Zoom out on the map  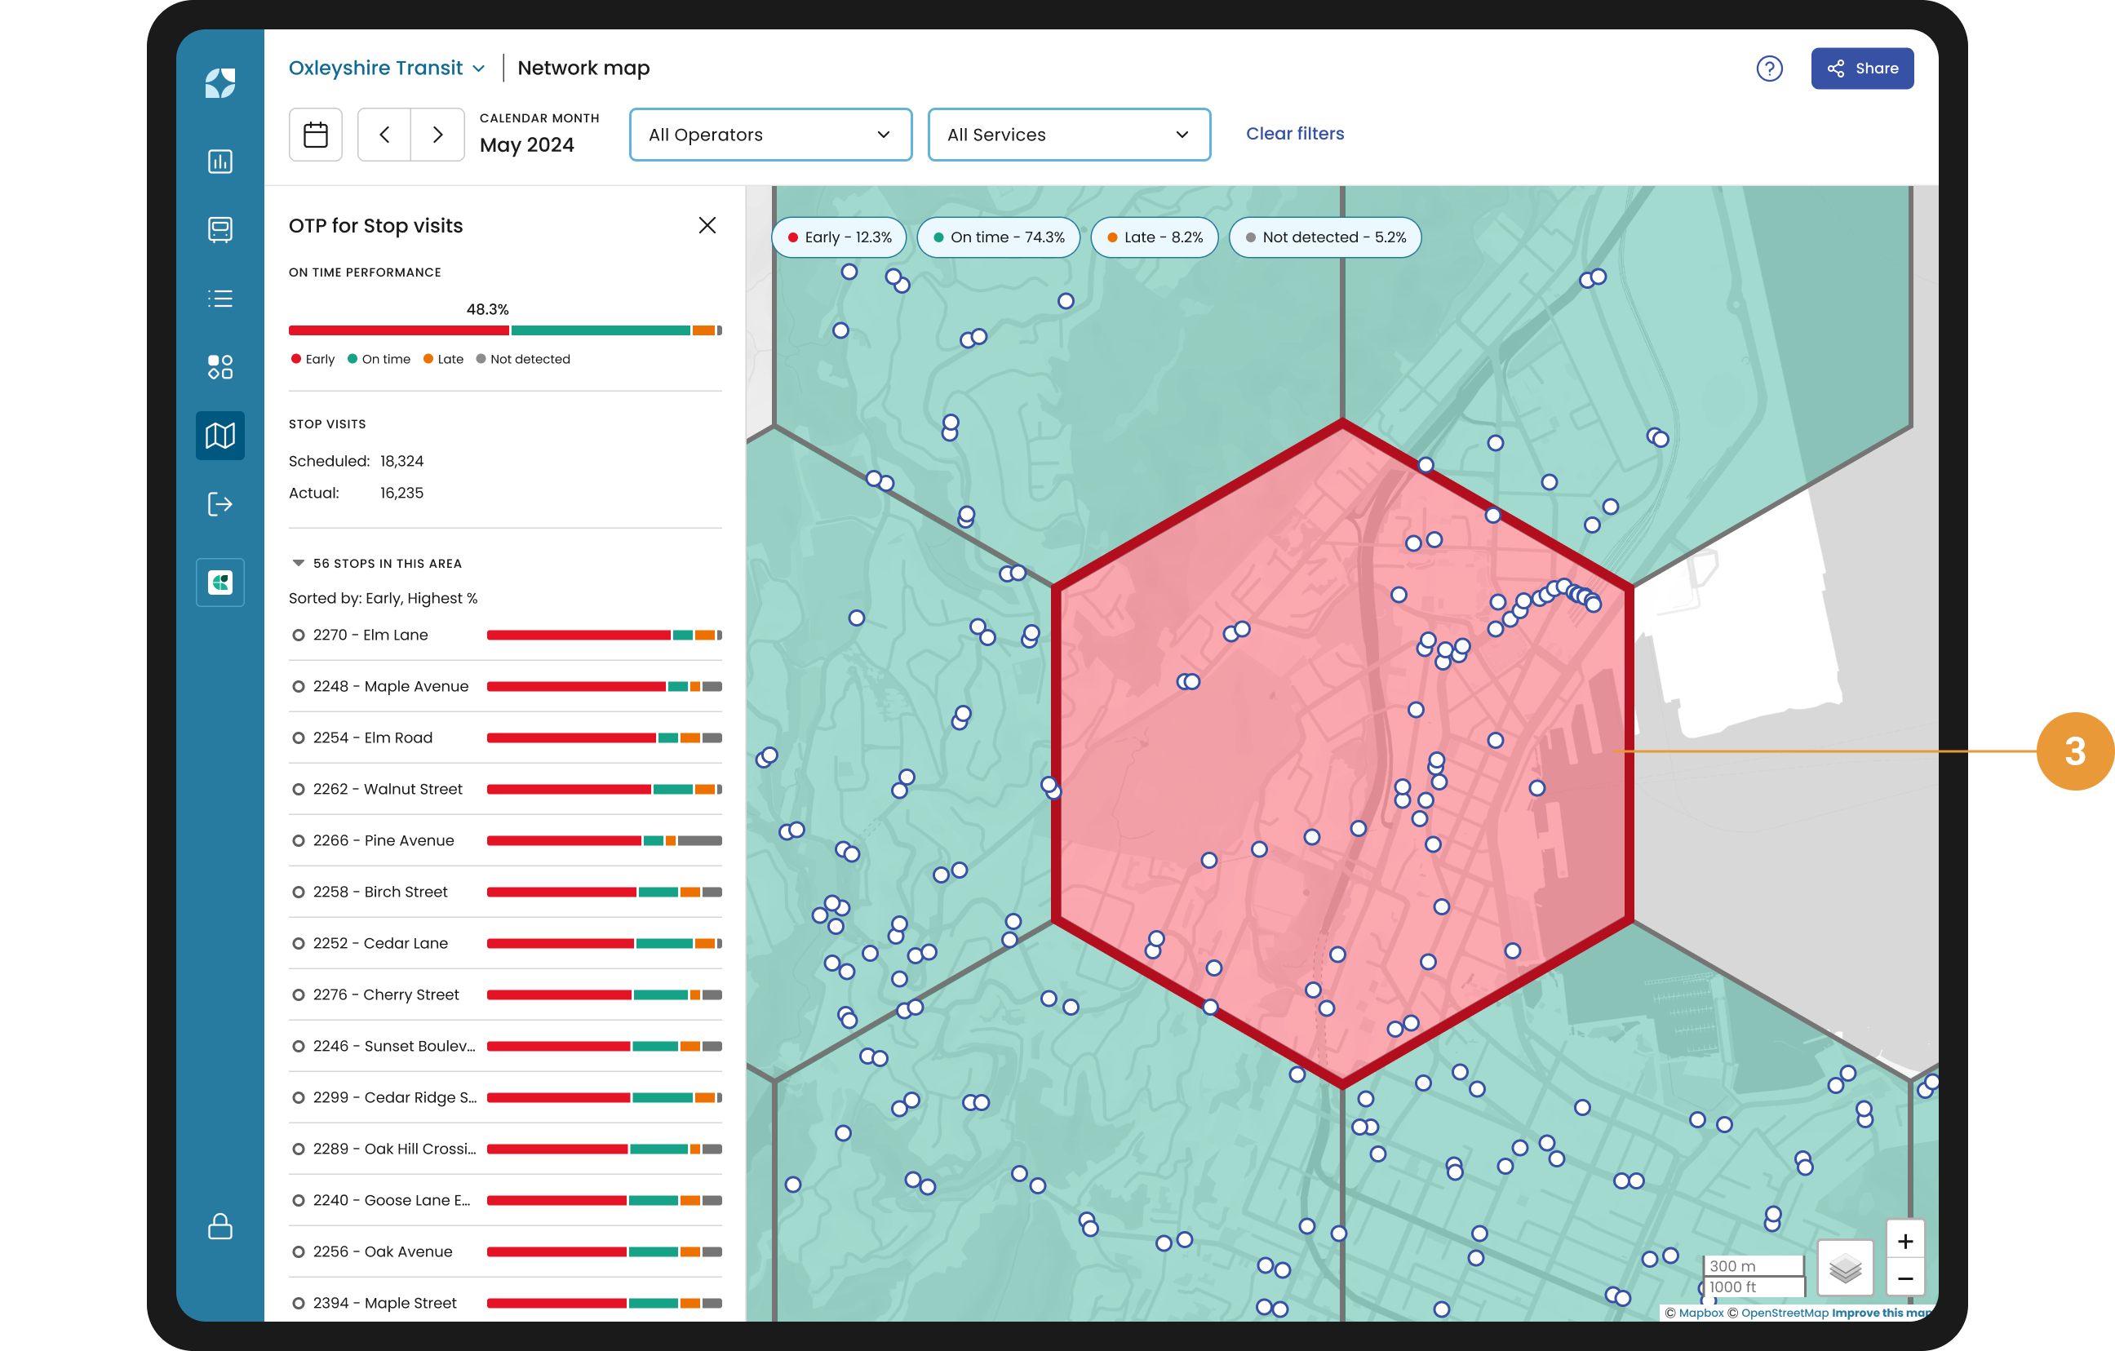1905,1278
